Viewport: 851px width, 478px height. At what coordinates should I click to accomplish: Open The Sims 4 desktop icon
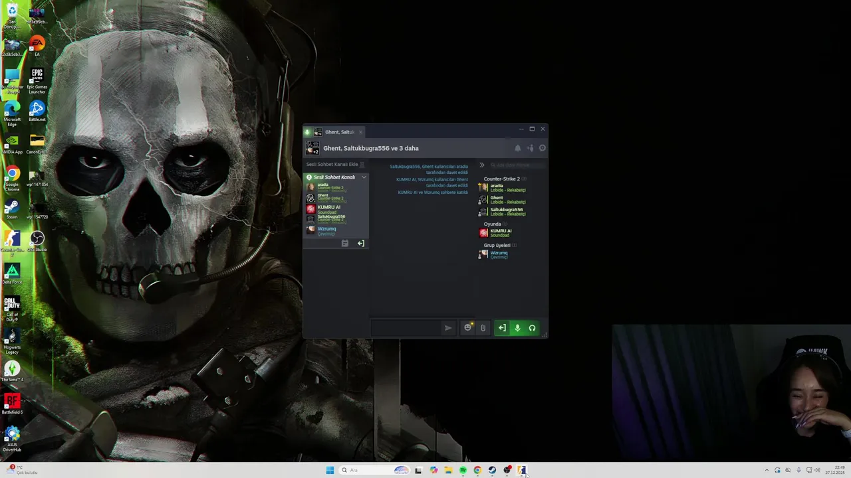click(12, 372)
